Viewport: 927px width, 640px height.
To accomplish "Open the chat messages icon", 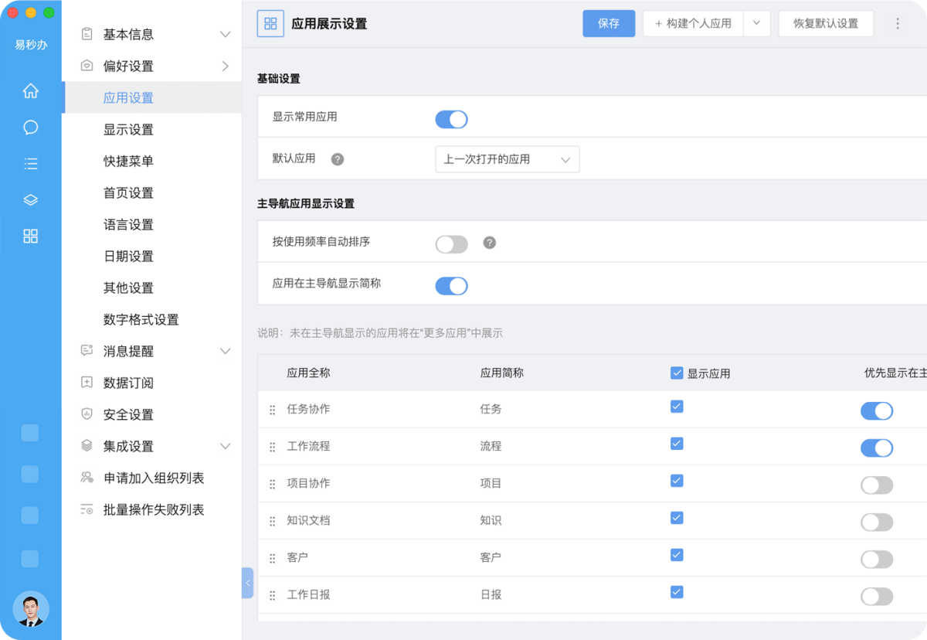I will click(30, 127).
